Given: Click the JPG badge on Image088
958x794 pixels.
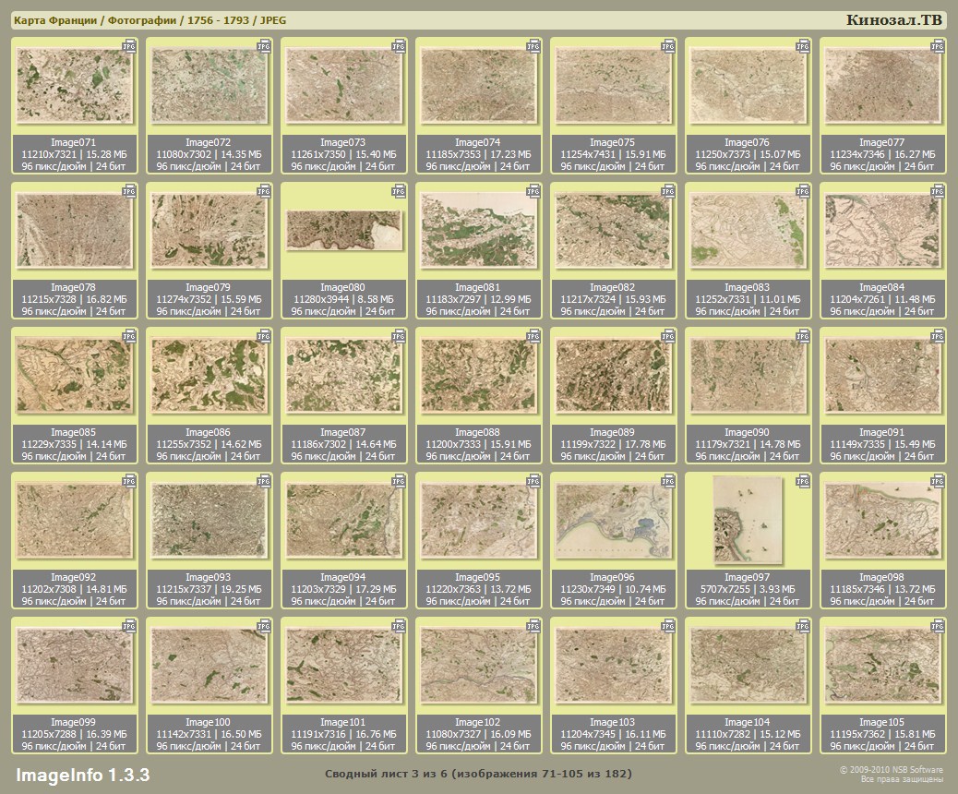Looking at the screenshot, I should (533, 335).
